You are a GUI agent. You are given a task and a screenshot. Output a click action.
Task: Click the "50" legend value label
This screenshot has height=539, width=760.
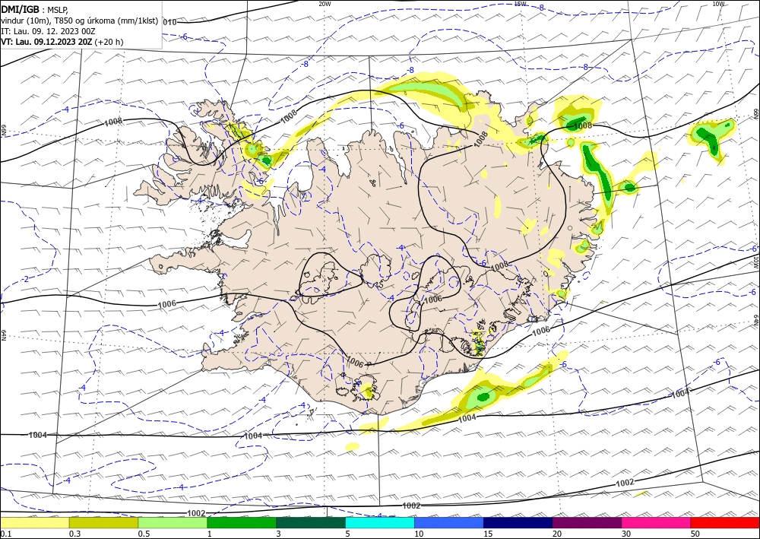[x=695, y=534]
